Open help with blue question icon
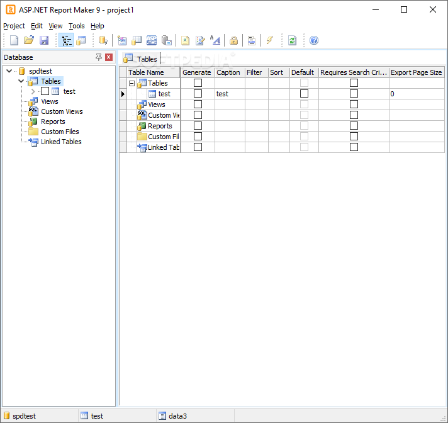This screenshot has width=448, height=423. [314, 40]
